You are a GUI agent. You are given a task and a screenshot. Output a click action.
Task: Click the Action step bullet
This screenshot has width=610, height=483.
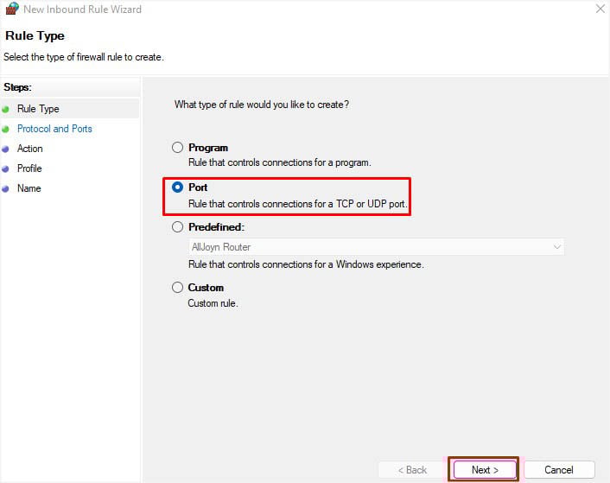pyautogui.click(x=6, y=149)
